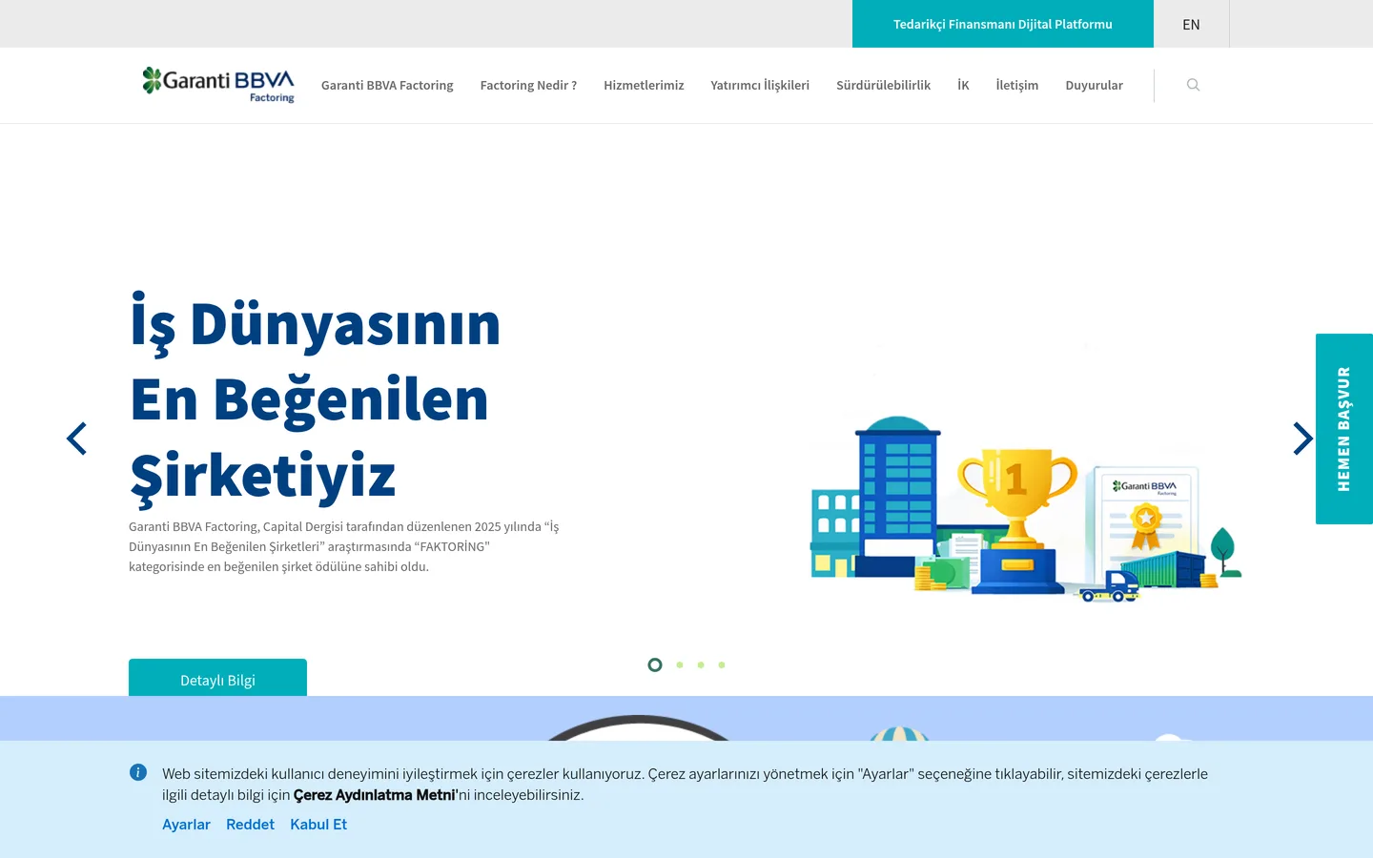Open the İK menu item
This screenshot has height=858, width=1373.
point(963,85)
